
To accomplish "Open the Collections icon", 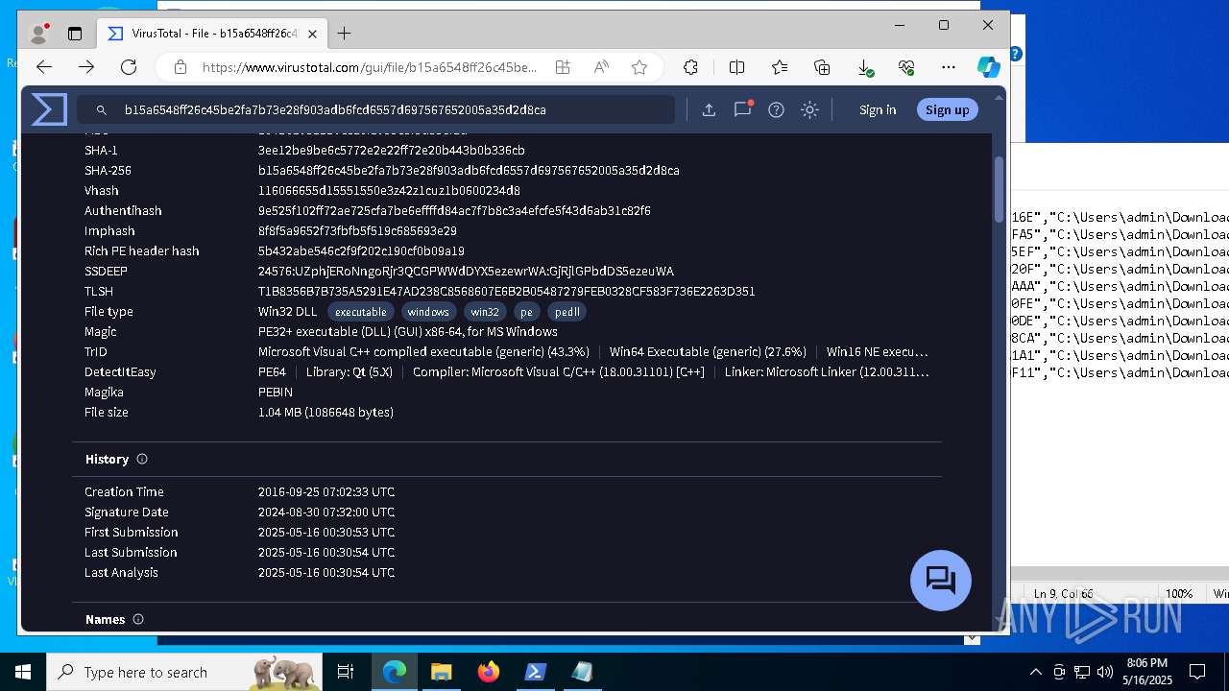I will 822,67.
